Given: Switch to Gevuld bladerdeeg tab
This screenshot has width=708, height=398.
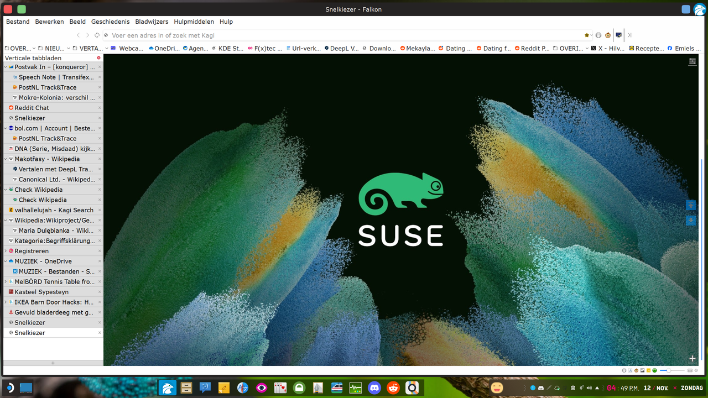Looking at the screenshot, I should 53,312.
